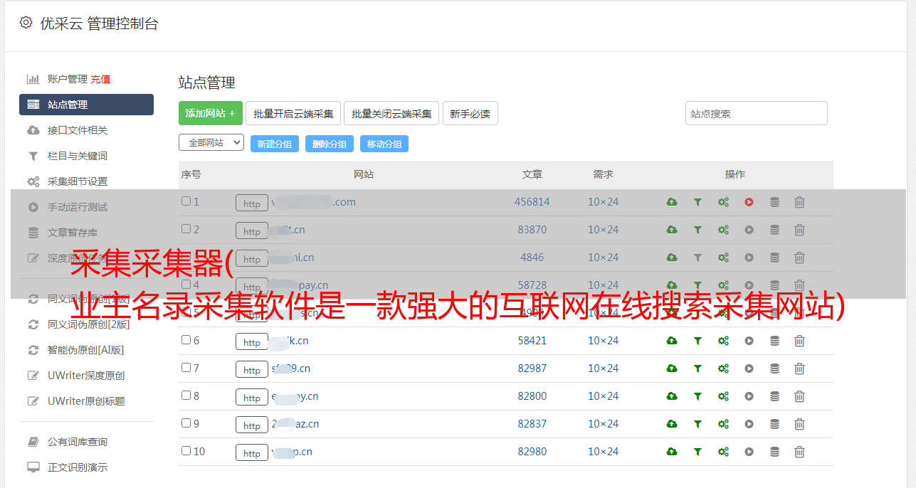The image size is (916, 488).
Task: Tick checkbox for site row 1
Action: [x=186, y=201]
